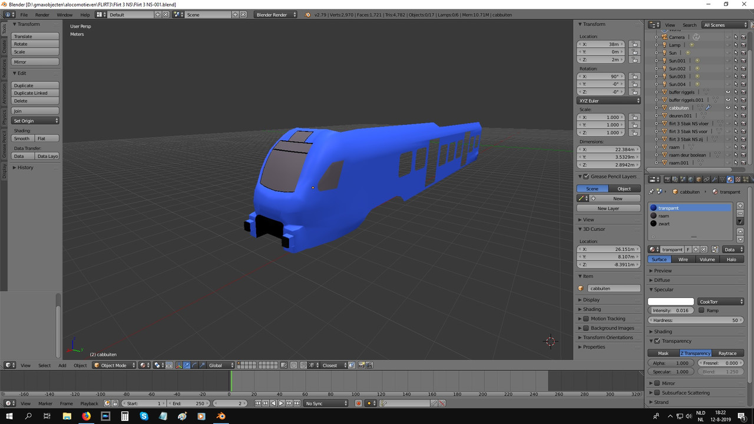The width and height of the screenshot is (754, 424).
Task: Enable the Subsurface Scattering checkbox
Action: (x=657, y=393)
